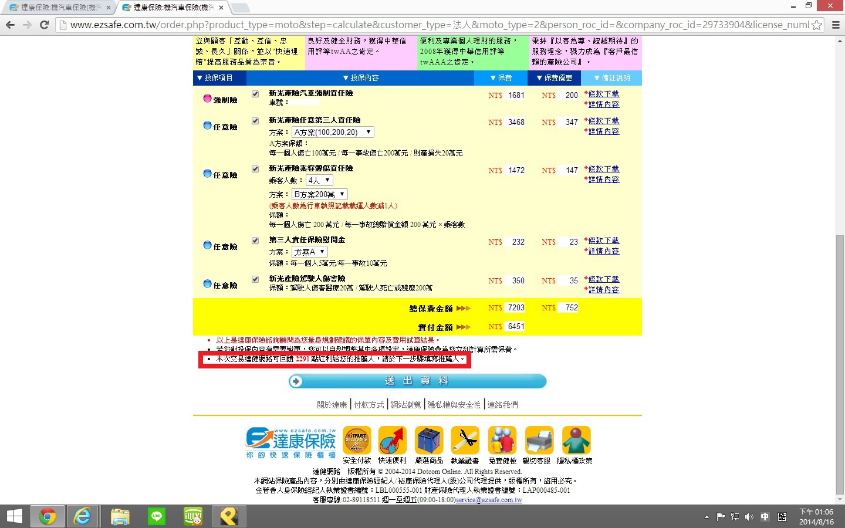Submit the form with 送出資料 button
This screenshot has height=528, width=845.
(417, 381)
